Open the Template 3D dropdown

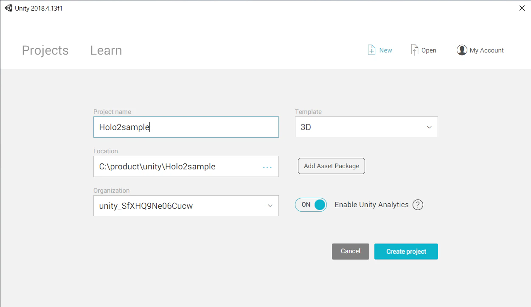(x=366, y=127)
